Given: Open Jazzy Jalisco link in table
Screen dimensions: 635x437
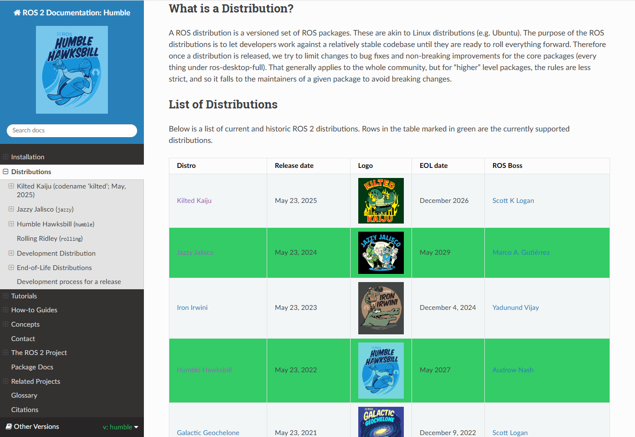Looking at the screenshot, I should 195,252.
